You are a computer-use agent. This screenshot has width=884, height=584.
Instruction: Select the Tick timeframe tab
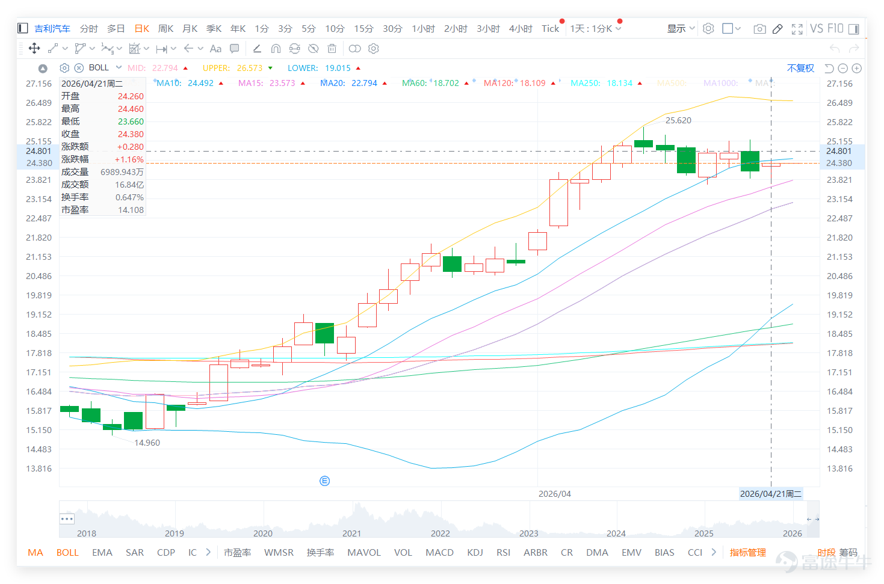pos(551,28)
